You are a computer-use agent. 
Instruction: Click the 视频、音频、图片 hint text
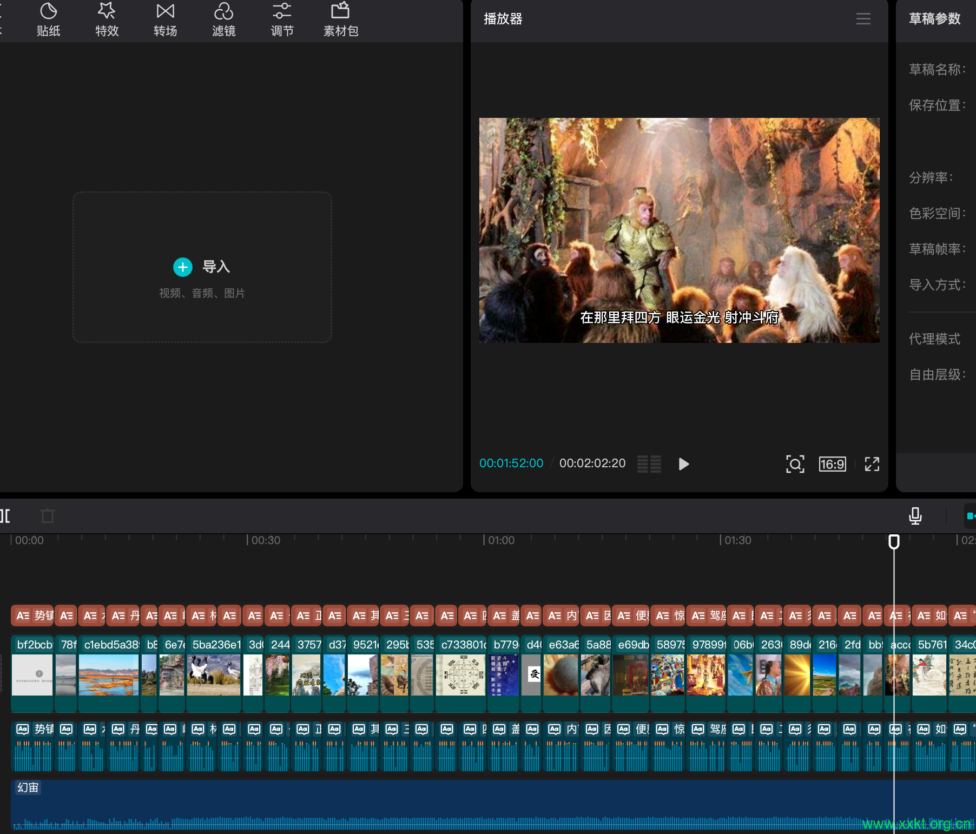pyautogui.click(x=202, y=293)
